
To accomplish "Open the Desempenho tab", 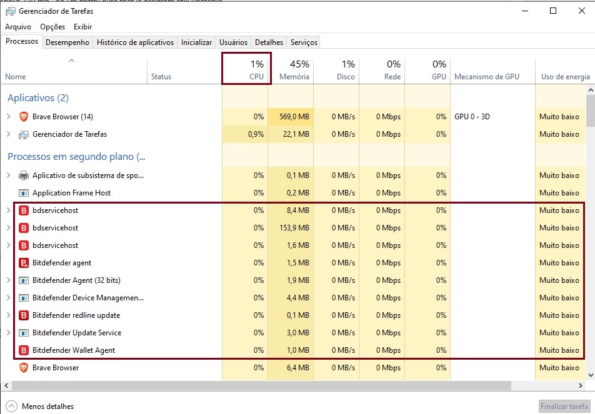I will pyautogui.click(x=67, y=42).
